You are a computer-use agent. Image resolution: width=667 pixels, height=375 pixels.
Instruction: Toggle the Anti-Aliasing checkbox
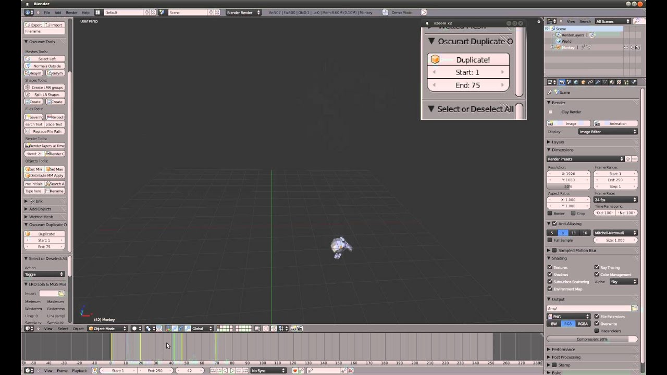(x=555, y=223)
